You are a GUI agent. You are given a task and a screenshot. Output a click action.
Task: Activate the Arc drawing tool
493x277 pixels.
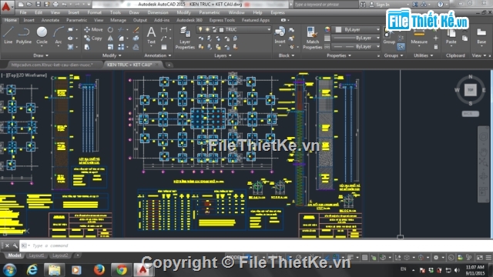[x=59, y=35]
